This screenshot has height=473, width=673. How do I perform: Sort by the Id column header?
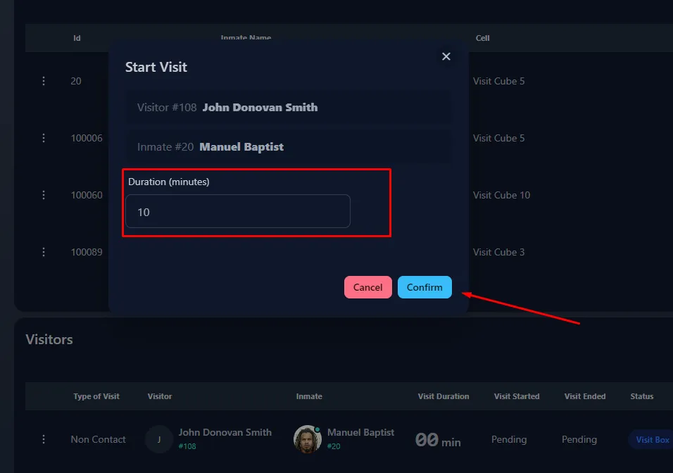tap(77, 38)
